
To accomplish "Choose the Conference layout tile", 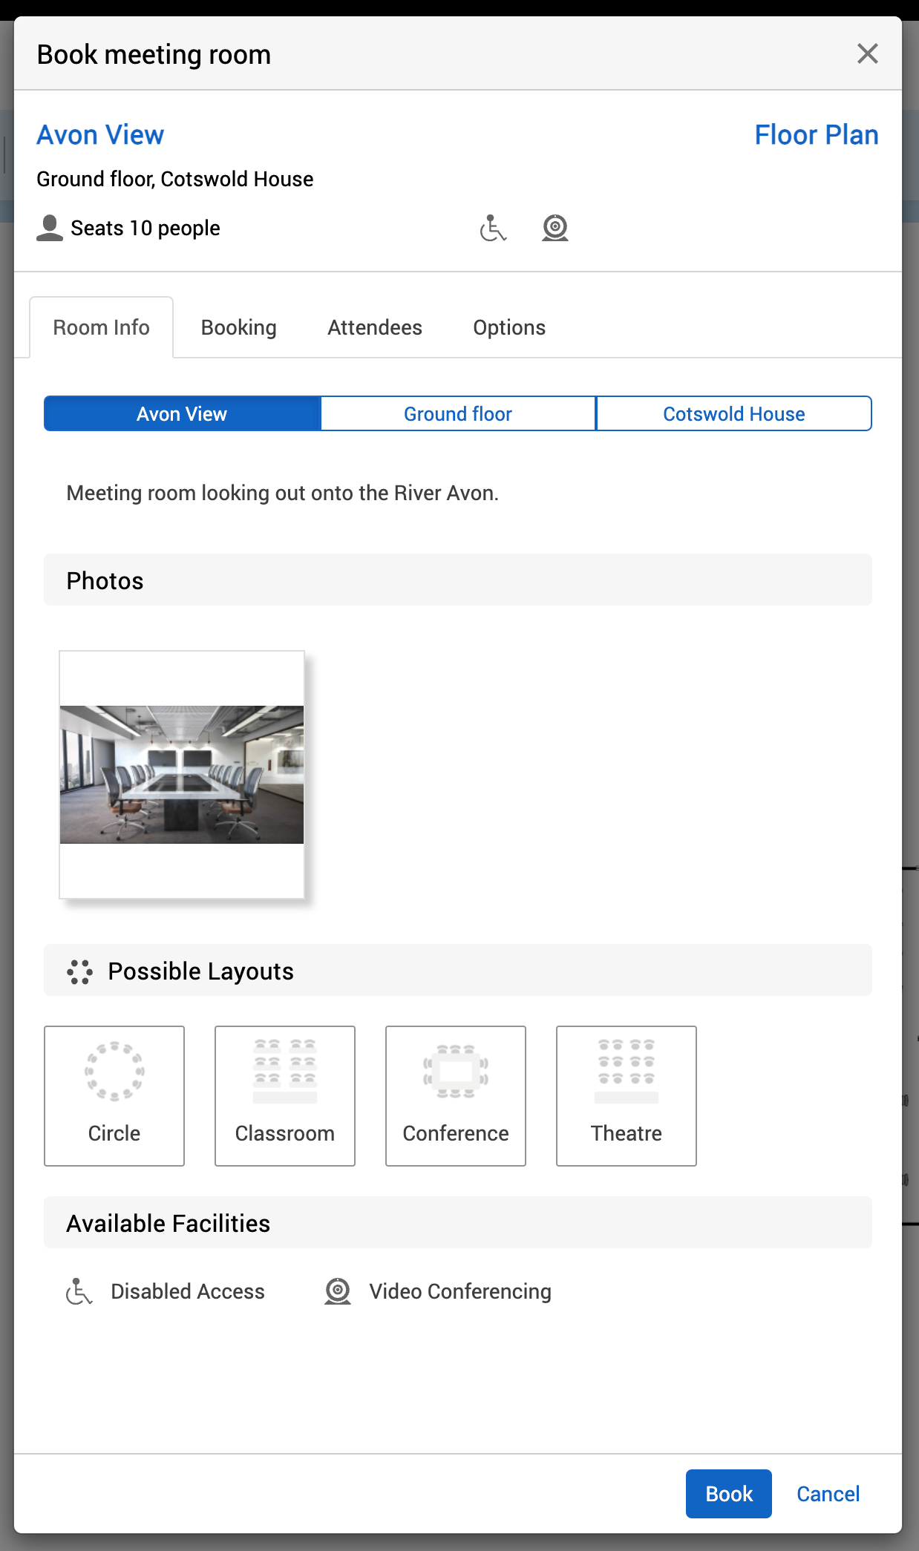I will pyautogui.click(x=456, y=1095).
